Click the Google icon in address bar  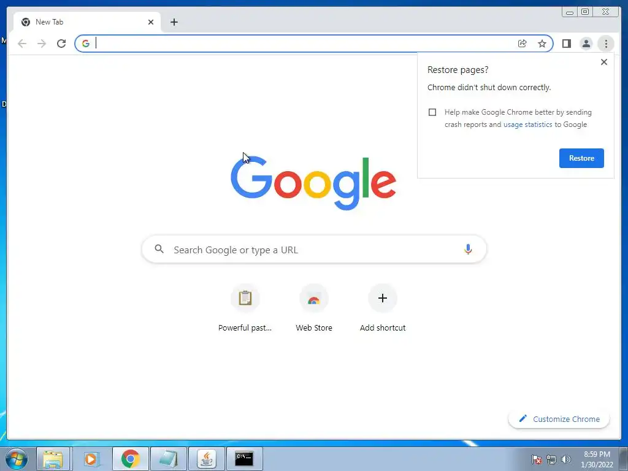coord(86,44)
